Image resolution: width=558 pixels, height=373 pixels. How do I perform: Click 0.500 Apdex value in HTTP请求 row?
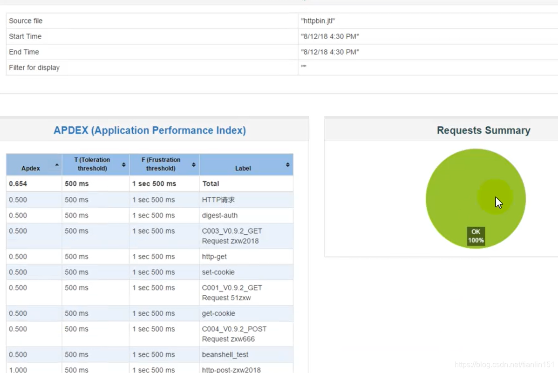(x=18, y=200)
